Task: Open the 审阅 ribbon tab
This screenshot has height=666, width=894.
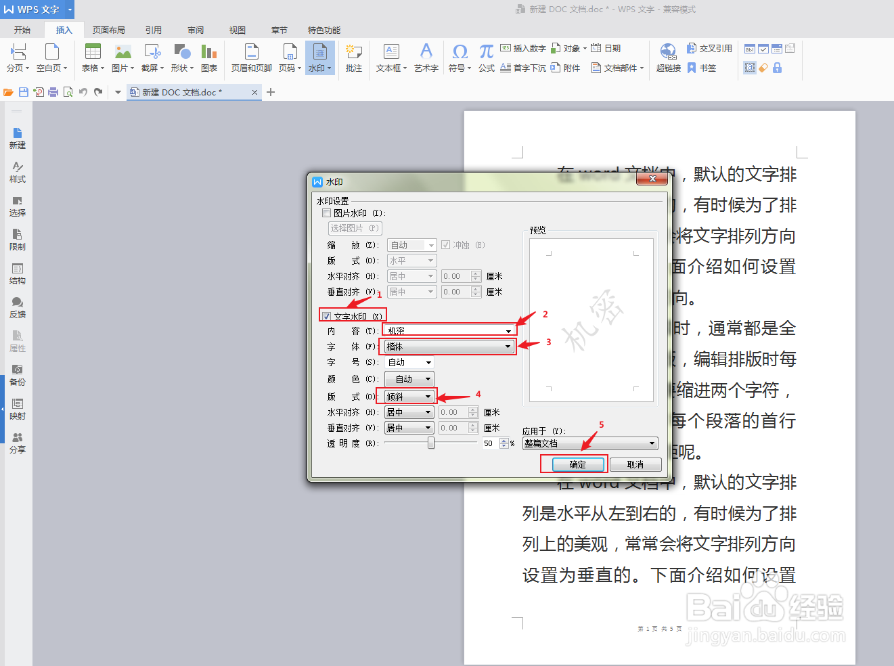Action: [x=195, y=30]
